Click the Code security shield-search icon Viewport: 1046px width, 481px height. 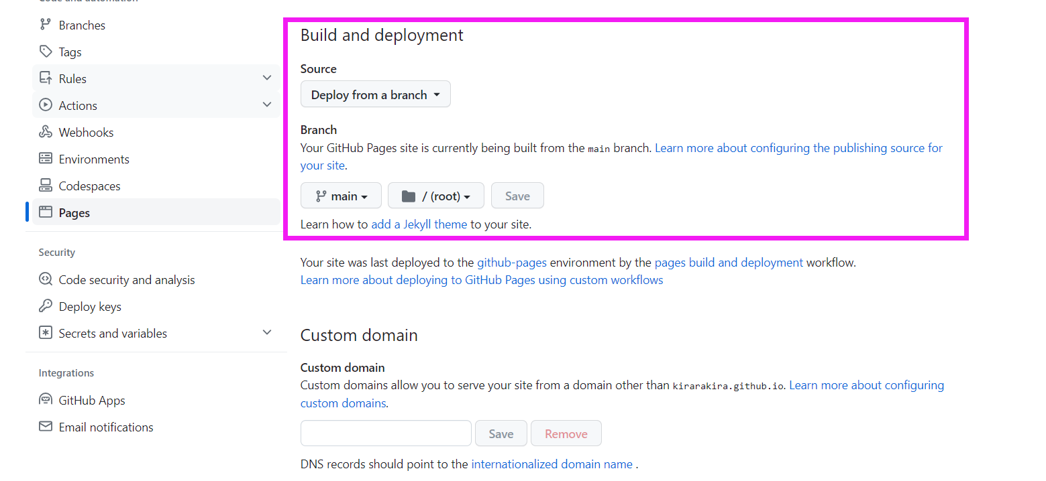coord(46,279)
